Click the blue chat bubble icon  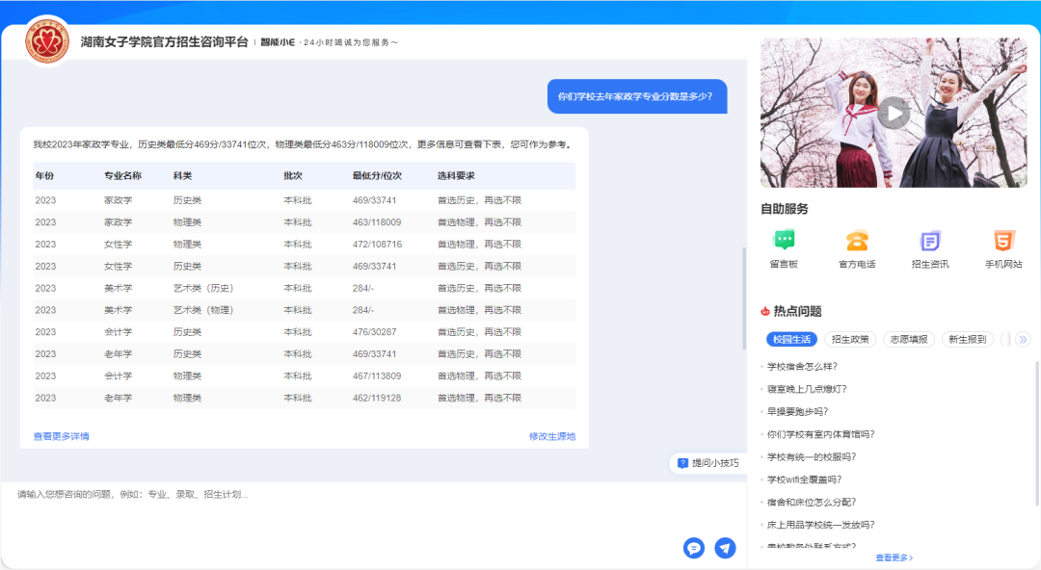[693, 548]
